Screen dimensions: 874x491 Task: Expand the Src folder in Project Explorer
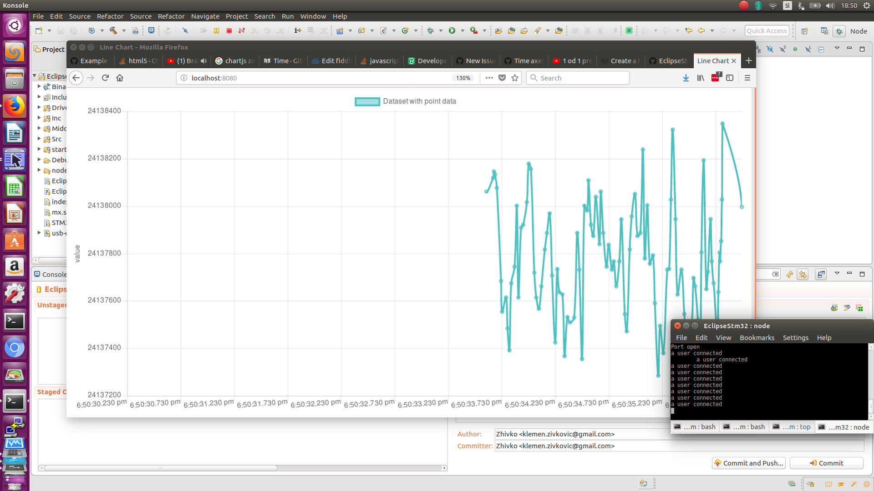pos(39,139)
